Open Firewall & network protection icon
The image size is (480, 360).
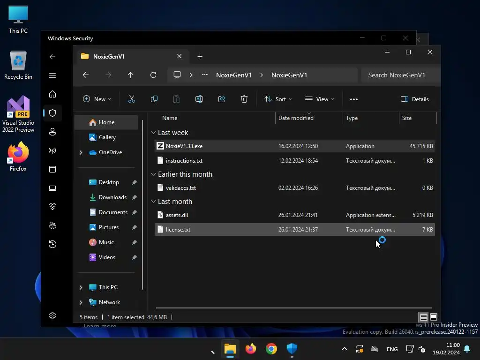[x=52, y=150]
